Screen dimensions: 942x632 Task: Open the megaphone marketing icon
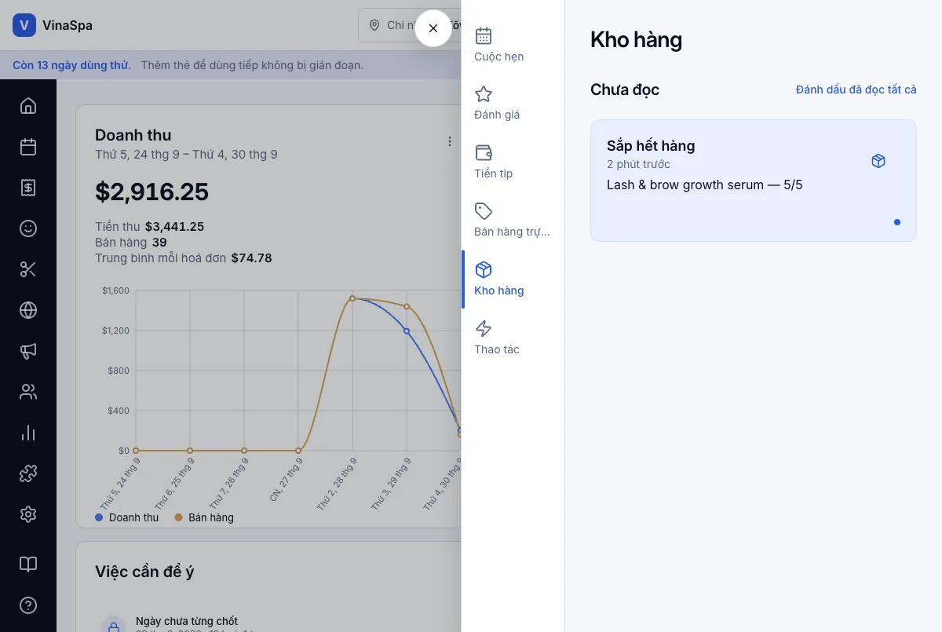pos(28,351)
